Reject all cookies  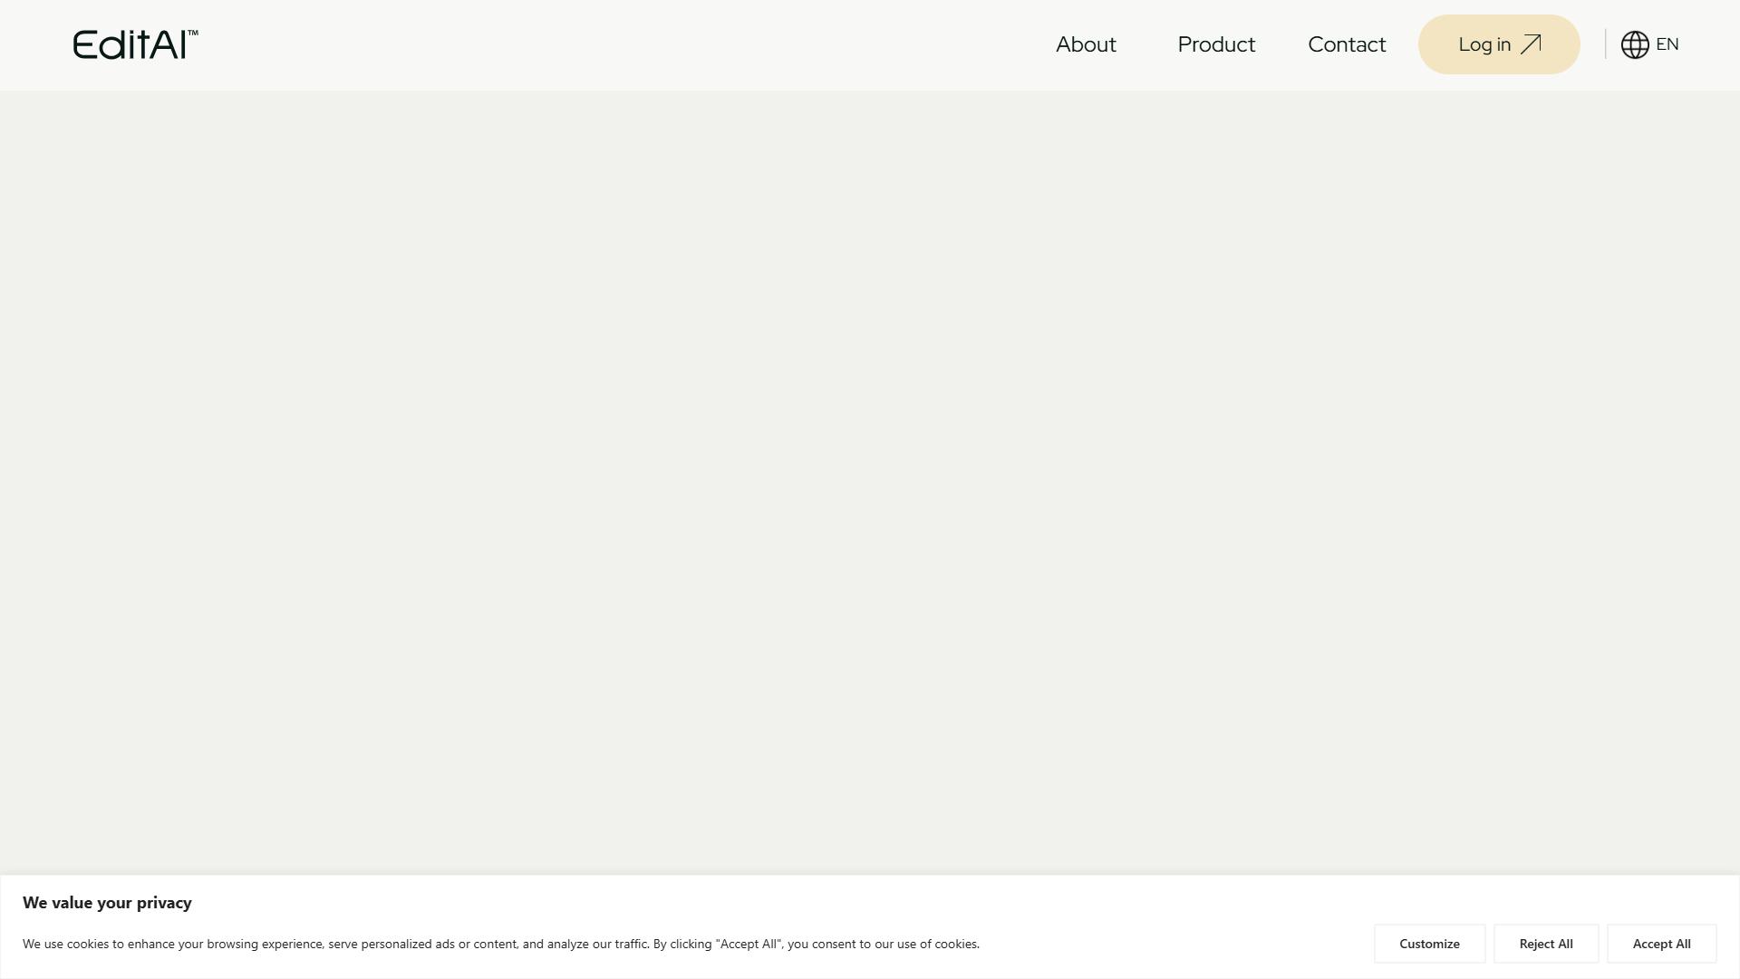pos(1546,944)
